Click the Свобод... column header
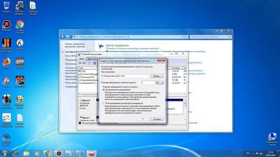The image size is (280, 157). 177,68
